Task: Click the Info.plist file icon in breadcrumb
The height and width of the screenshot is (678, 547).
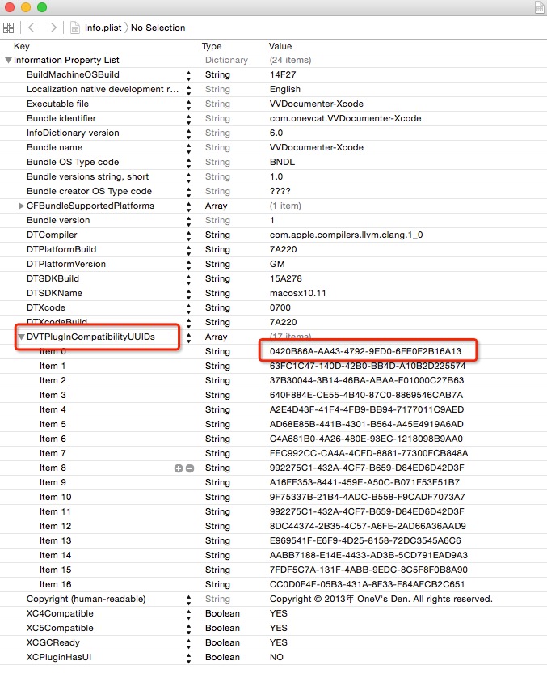Action: pyautogui.click(x=76, y=28)
